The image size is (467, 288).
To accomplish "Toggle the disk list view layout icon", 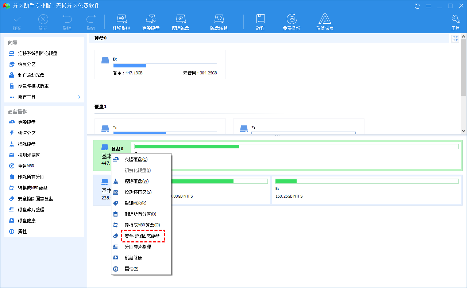I will pyautogui.click(x=455, y=39).
